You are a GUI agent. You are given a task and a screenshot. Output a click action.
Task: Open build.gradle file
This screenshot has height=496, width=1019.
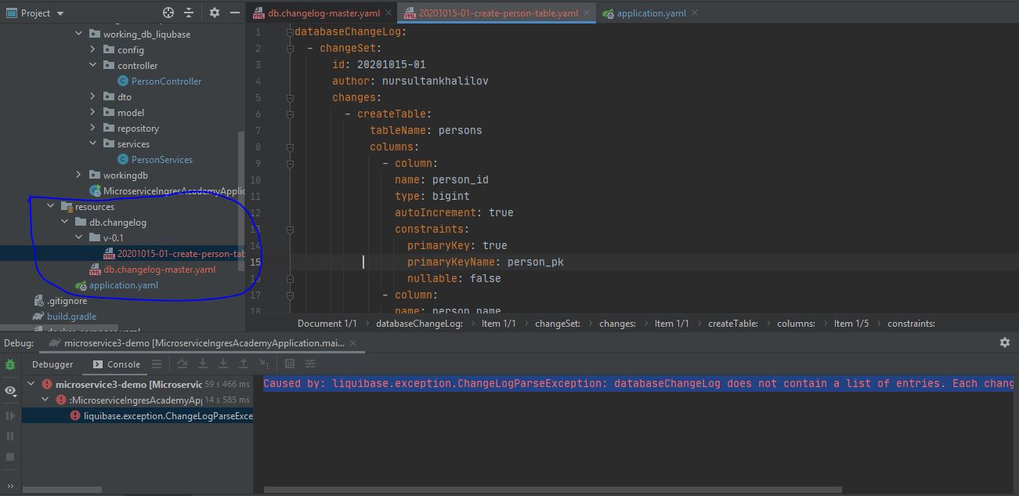click(x=71, y=317)
